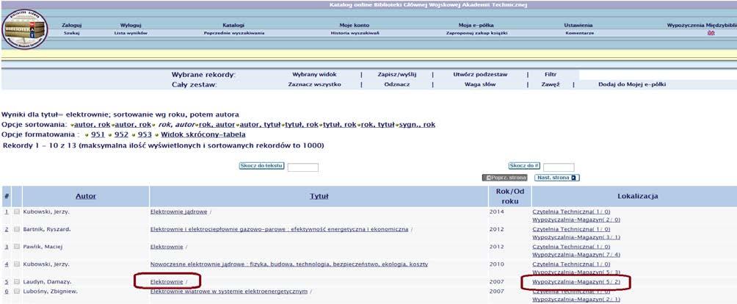Click Zapisz/wyślij
Screen dimensions: 737x304
(x=397, y=74)
